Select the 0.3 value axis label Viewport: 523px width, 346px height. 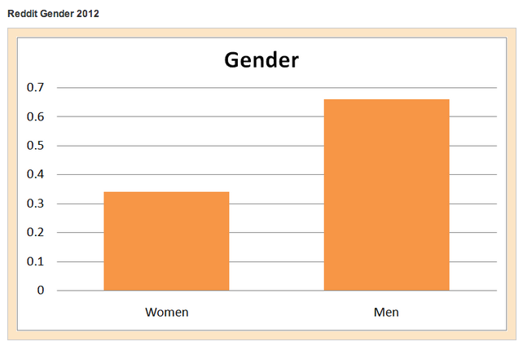pyautogui.click(x=36, y=204)
